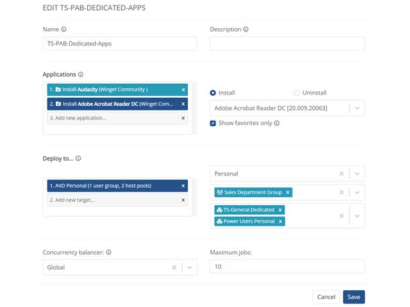Click the info icon beside Description
Image resolution: width=410 pixels, height=307 pixels.
pyautogui.click(x=246, y=29)
